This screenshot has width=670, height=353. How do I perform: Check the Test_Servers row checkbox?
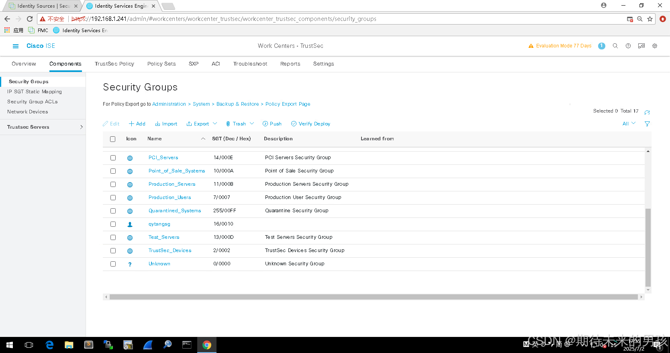(x=113, y=238)
